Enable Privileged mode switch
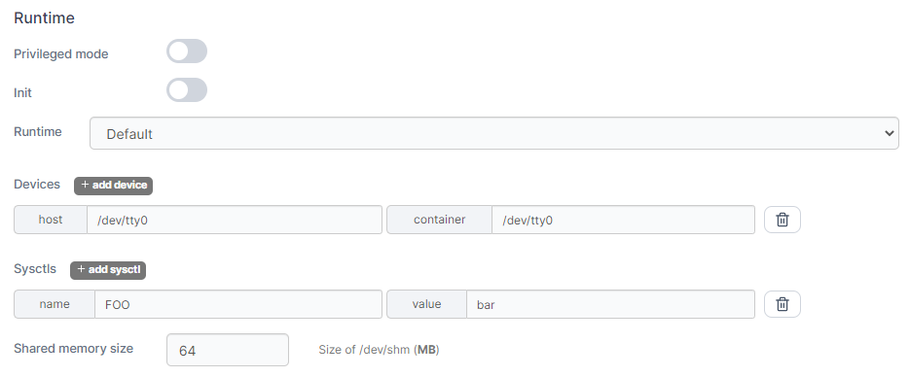Screen dimensions: 910x377 click(x=187, y=51)
